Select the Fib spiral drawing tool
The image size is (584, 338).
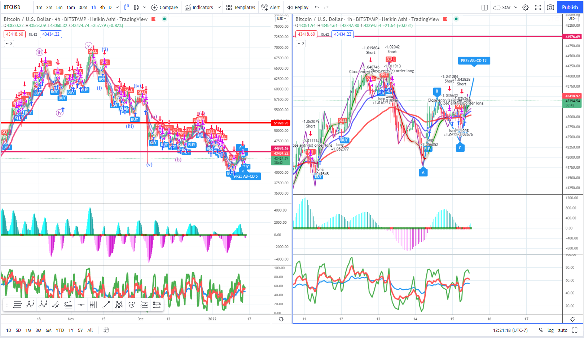pos(132,305)
